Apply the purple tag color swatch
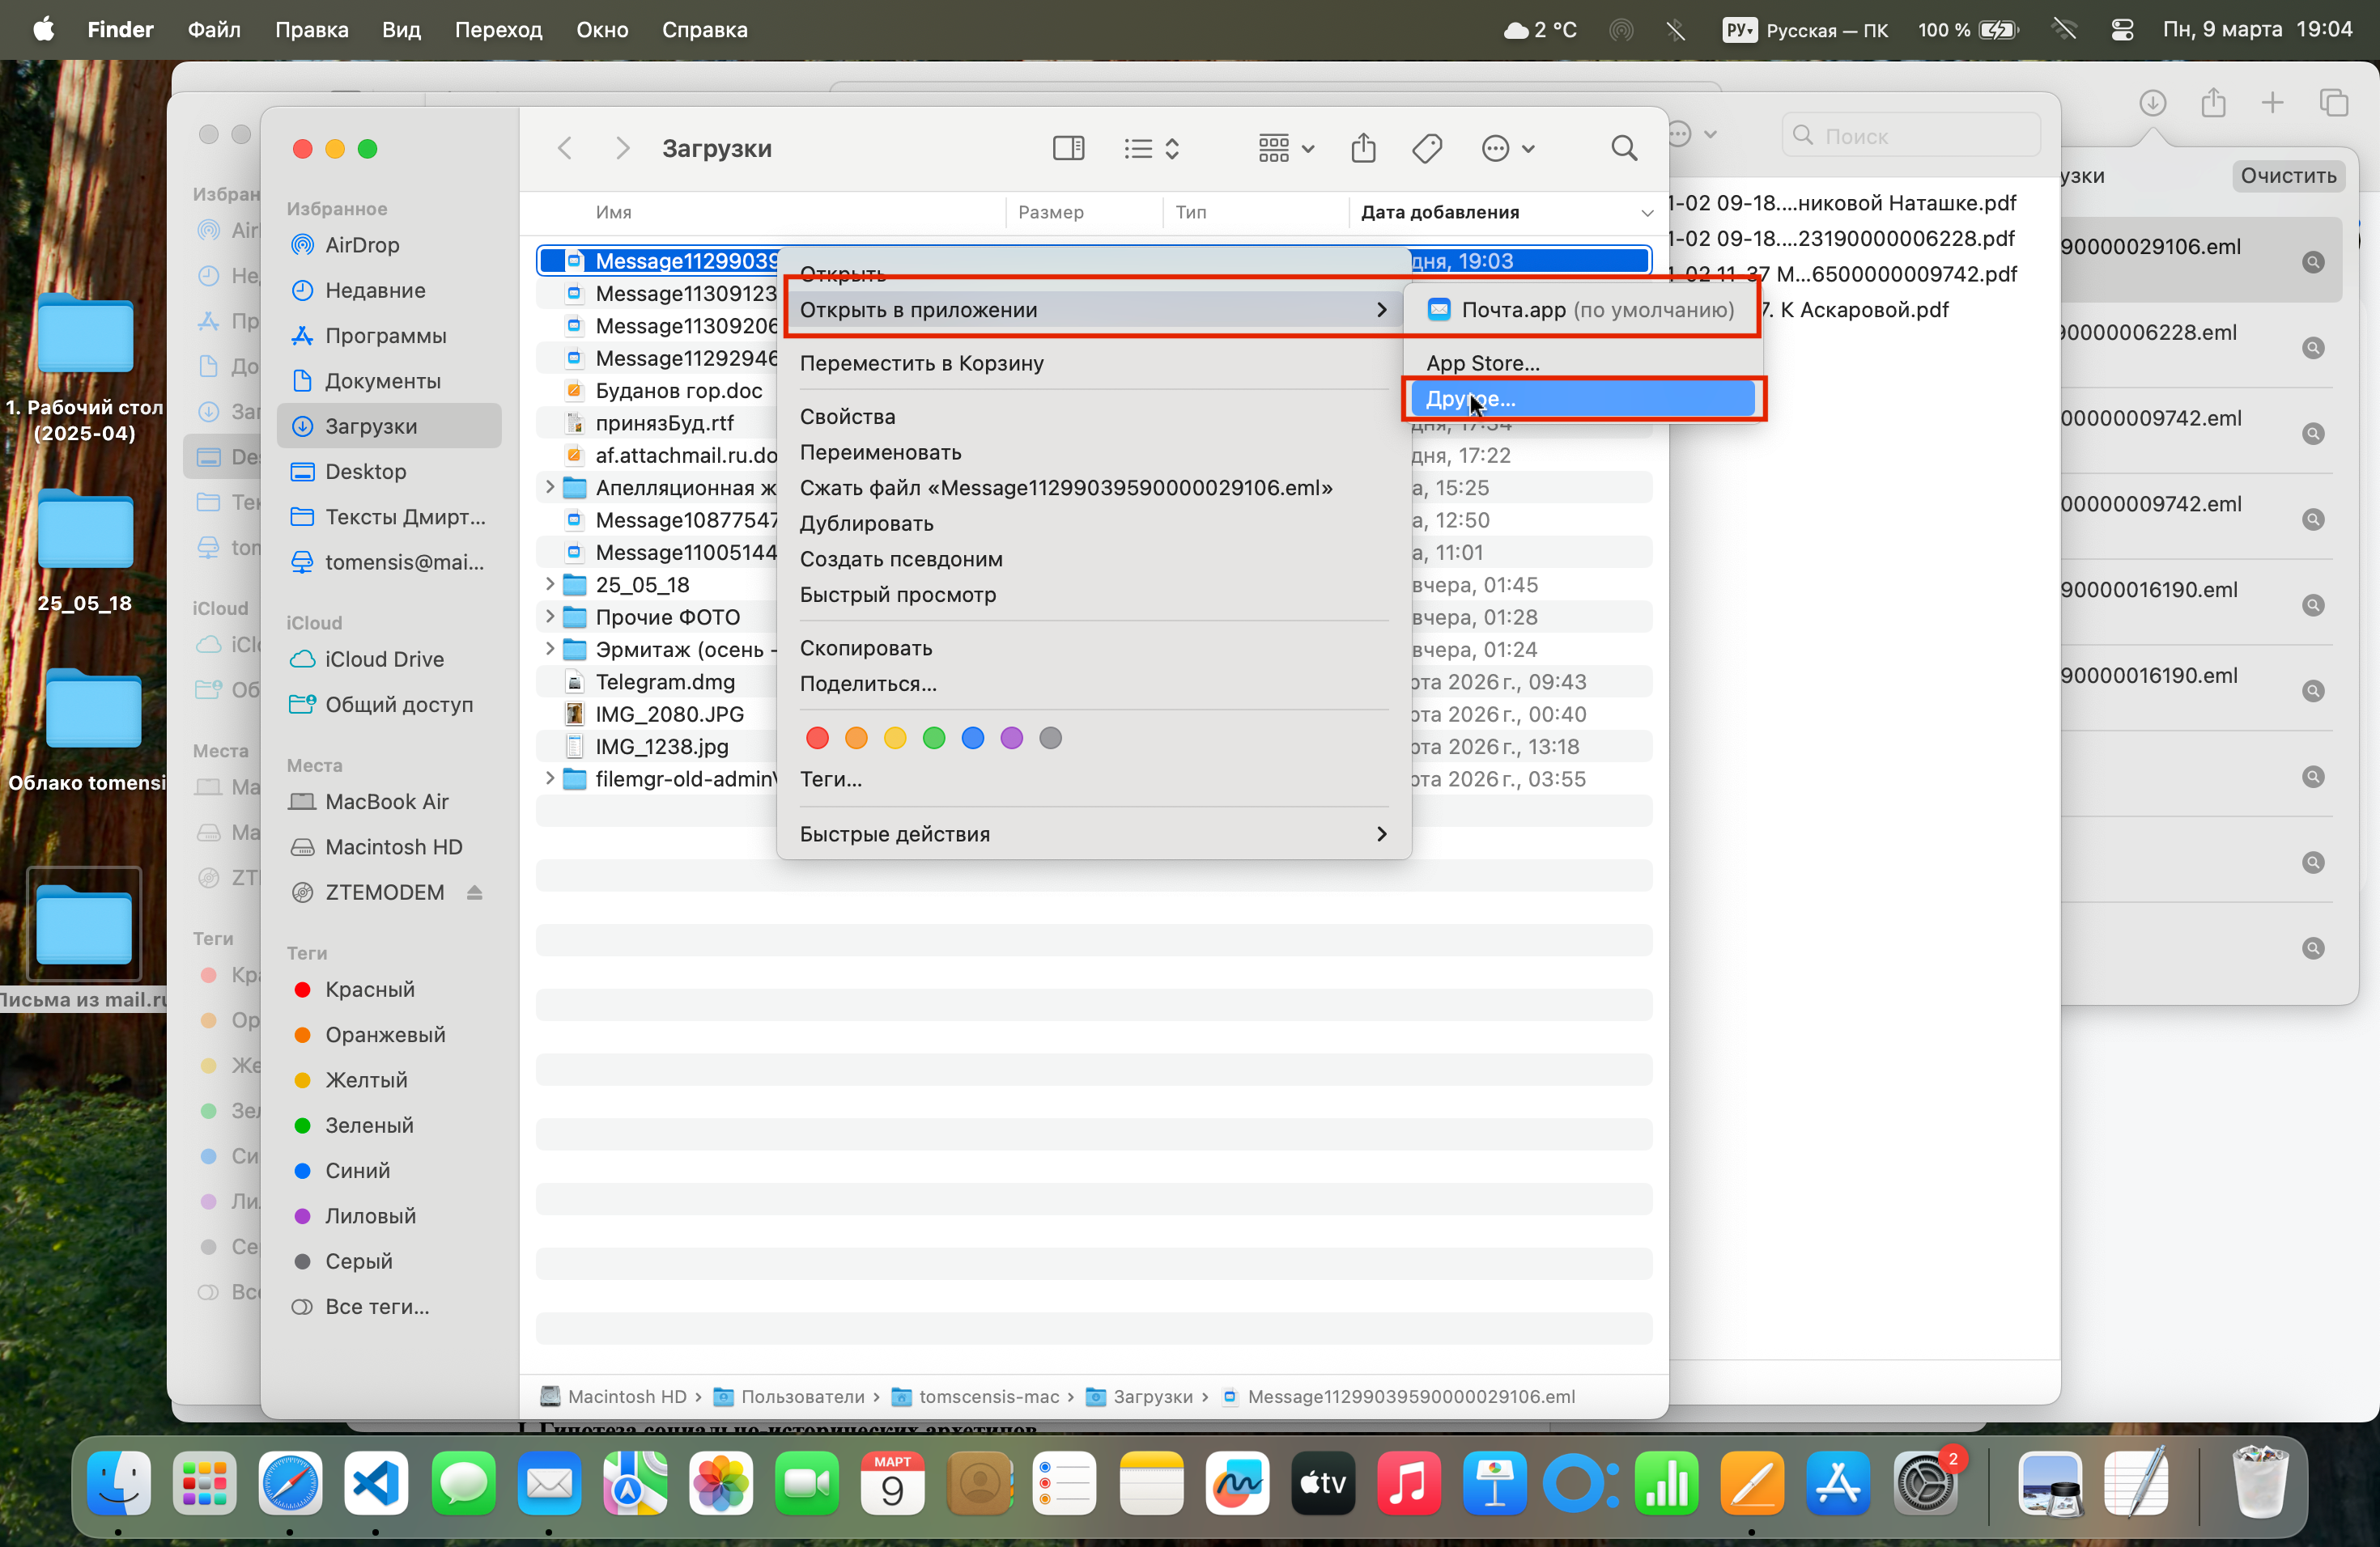2380x1547 pixels. click(x=1011, y=738)
